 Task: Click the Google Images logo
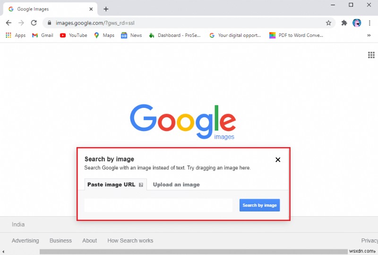183,122
